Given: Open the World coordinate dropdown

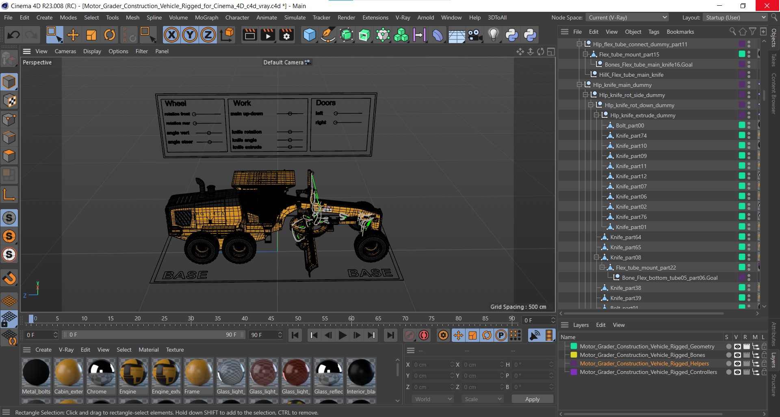Looking at the screenshot, I should click(x=433, y=399).
